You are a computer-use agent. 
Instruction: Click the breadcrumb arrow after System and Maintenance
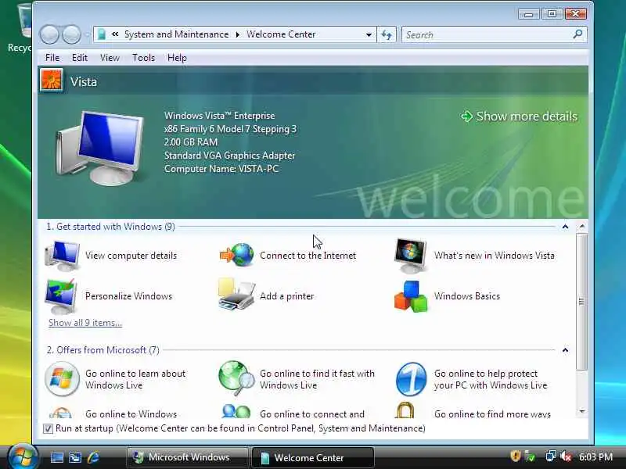[238, 34]
